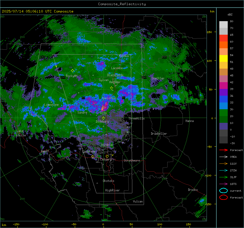Click the Lacombe city label
The image size is (244, 228).
(117, 68)
